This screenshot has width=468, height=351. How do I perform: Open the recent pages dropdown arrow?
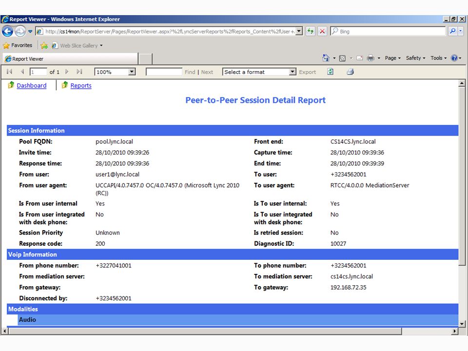click(x=30, y=31)
